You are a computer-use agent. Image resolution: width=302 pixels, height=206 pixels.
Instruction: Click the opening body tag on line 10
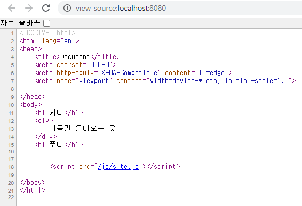30,105
